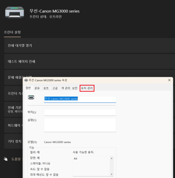Open the 보안 tab
This screenshot has width=175, height=178.
(x=75, y=88)
